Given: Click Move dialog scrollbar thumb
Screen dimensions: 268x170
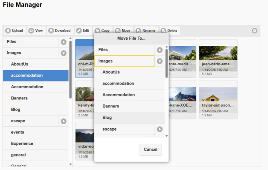Looking at the screenshot, I should (x=167, y=63).
